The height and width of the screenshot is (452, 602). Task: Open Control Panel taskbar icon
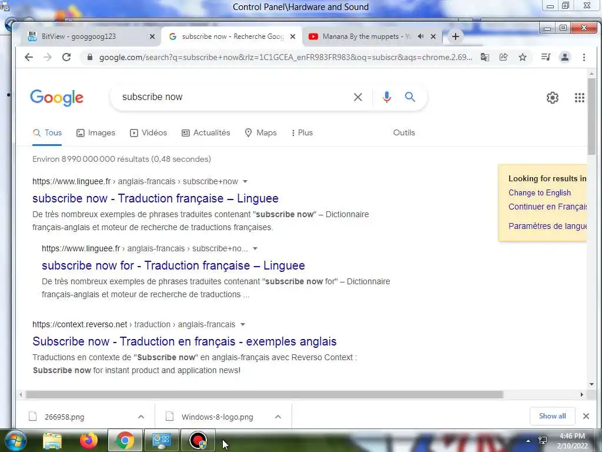coord(161,441)
